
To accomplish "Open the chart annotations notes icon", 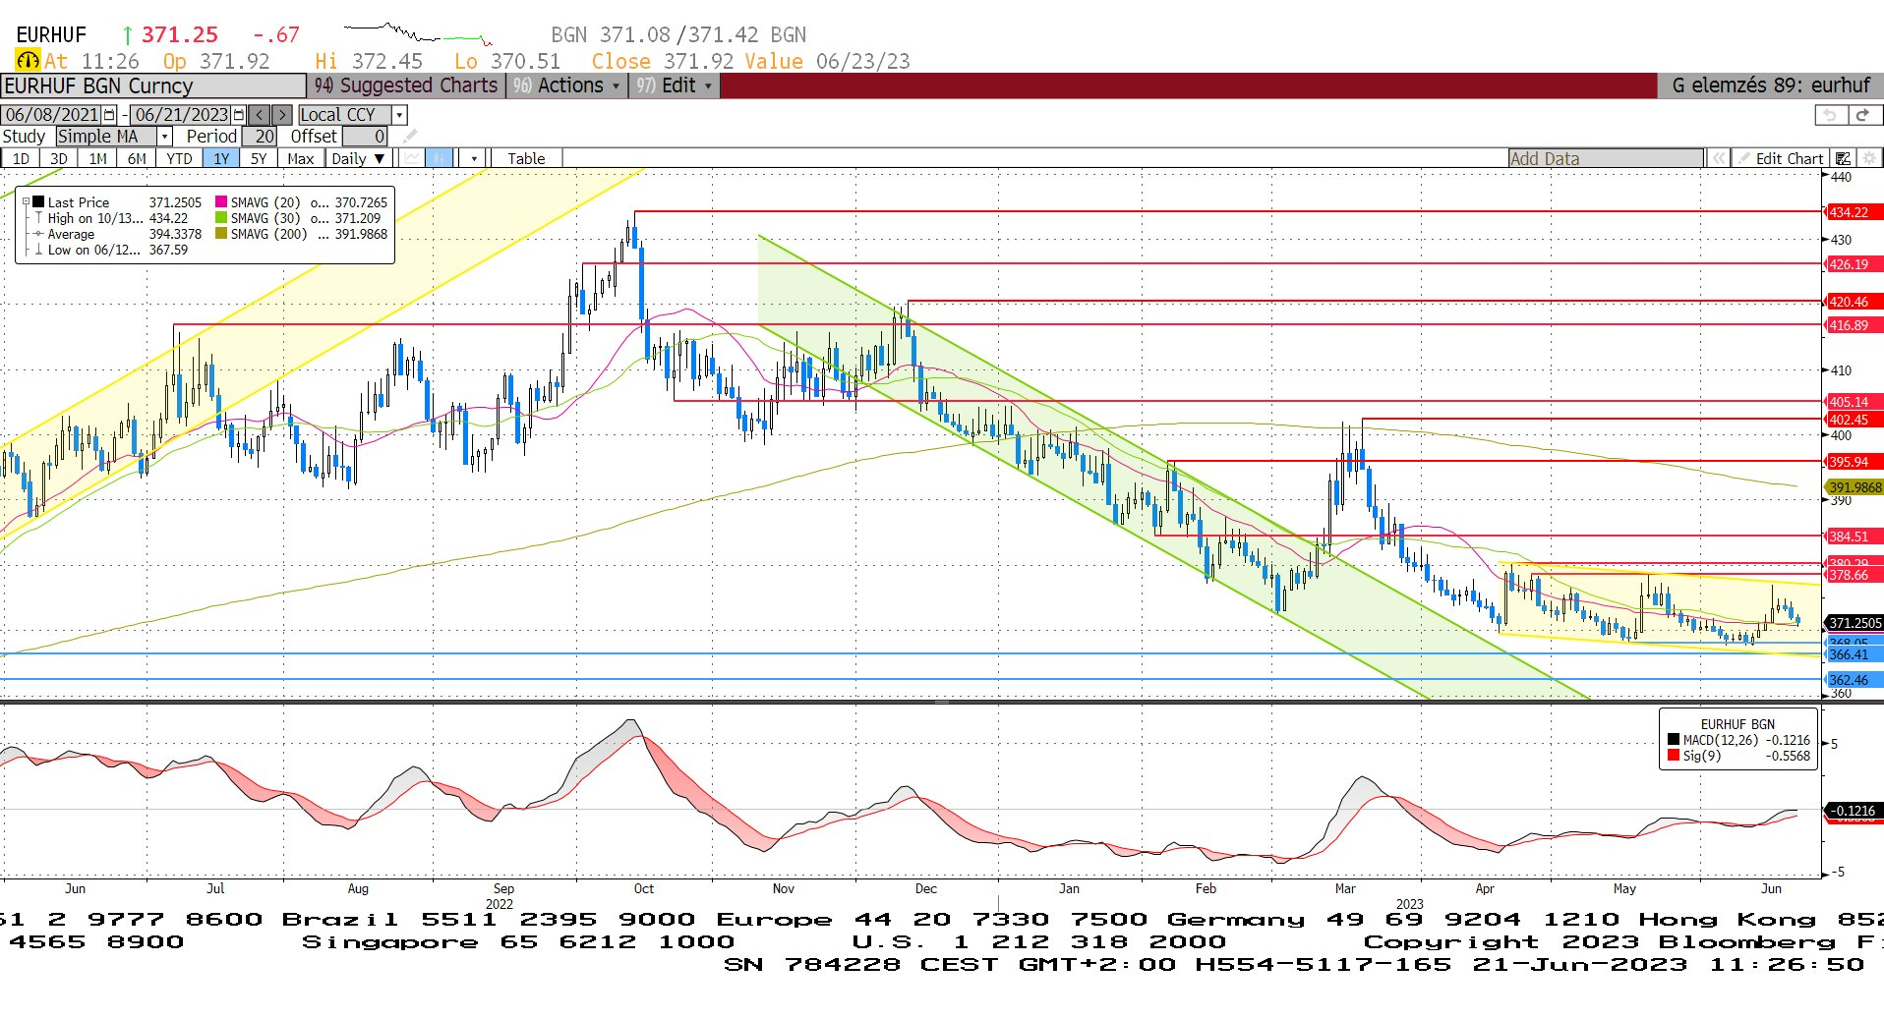I will [1844, 158].
